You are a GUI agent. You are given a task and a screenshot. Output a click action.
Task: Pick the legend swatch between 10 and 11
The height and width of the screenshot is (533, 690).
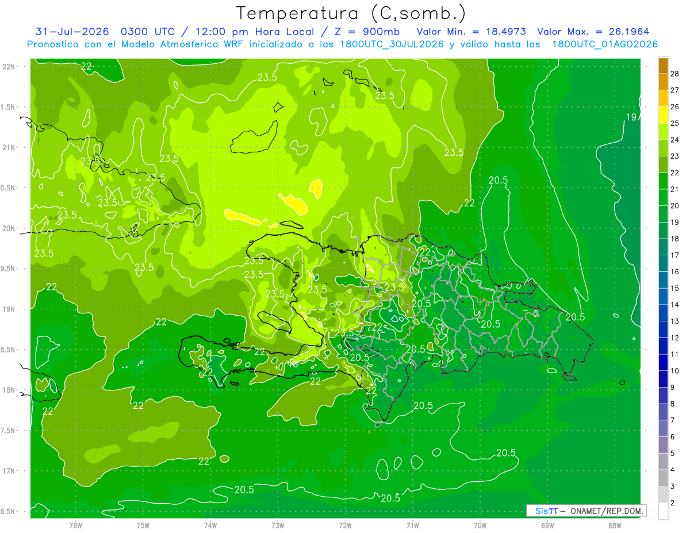(x=663, y=362)
